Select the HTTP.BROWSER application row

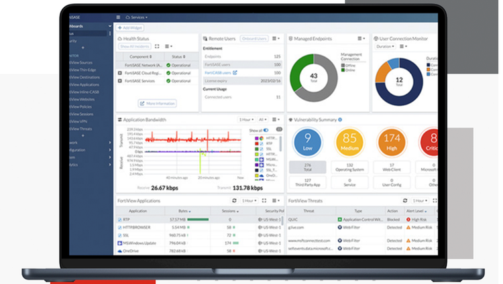pos(199,227)
